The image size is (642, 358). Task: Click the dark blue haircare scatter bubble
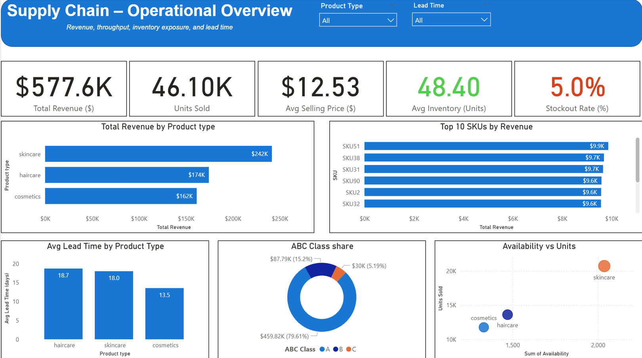click(x=507, y=314)
